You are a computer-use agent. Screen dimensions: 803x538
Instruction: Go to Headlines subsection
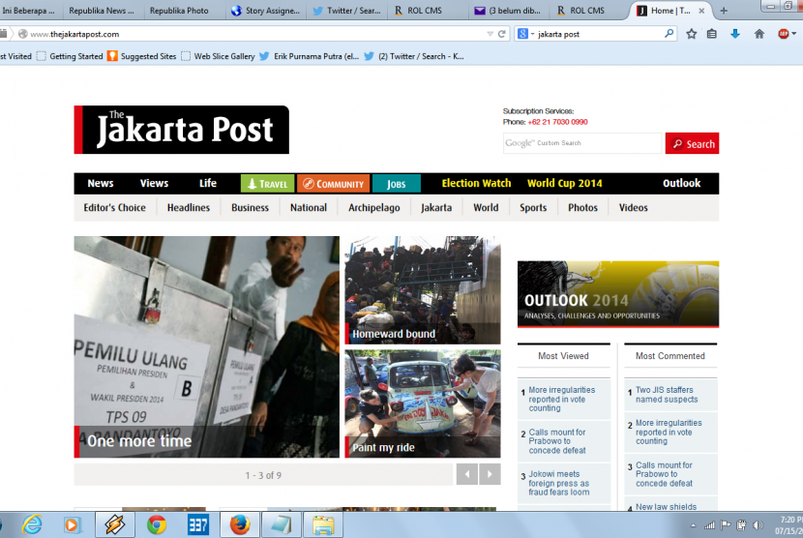pos(189,207)
